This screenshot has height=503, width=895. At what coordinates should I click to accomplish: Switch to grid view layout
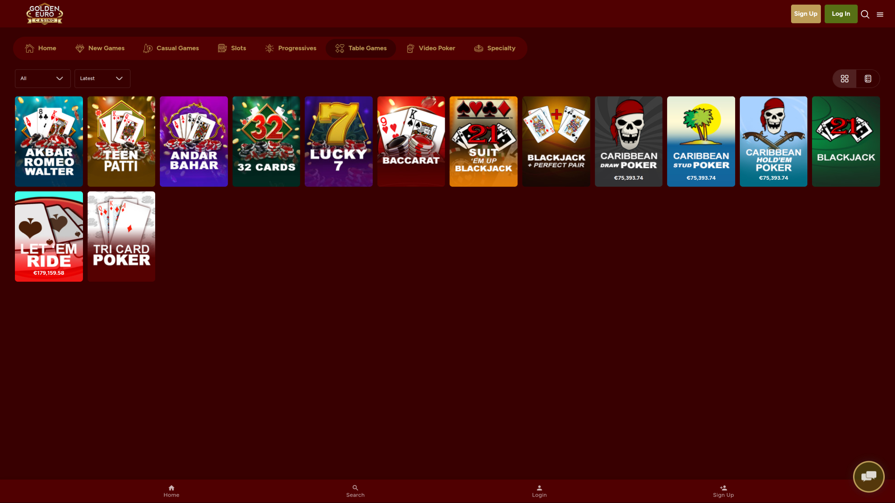point(844,78)
